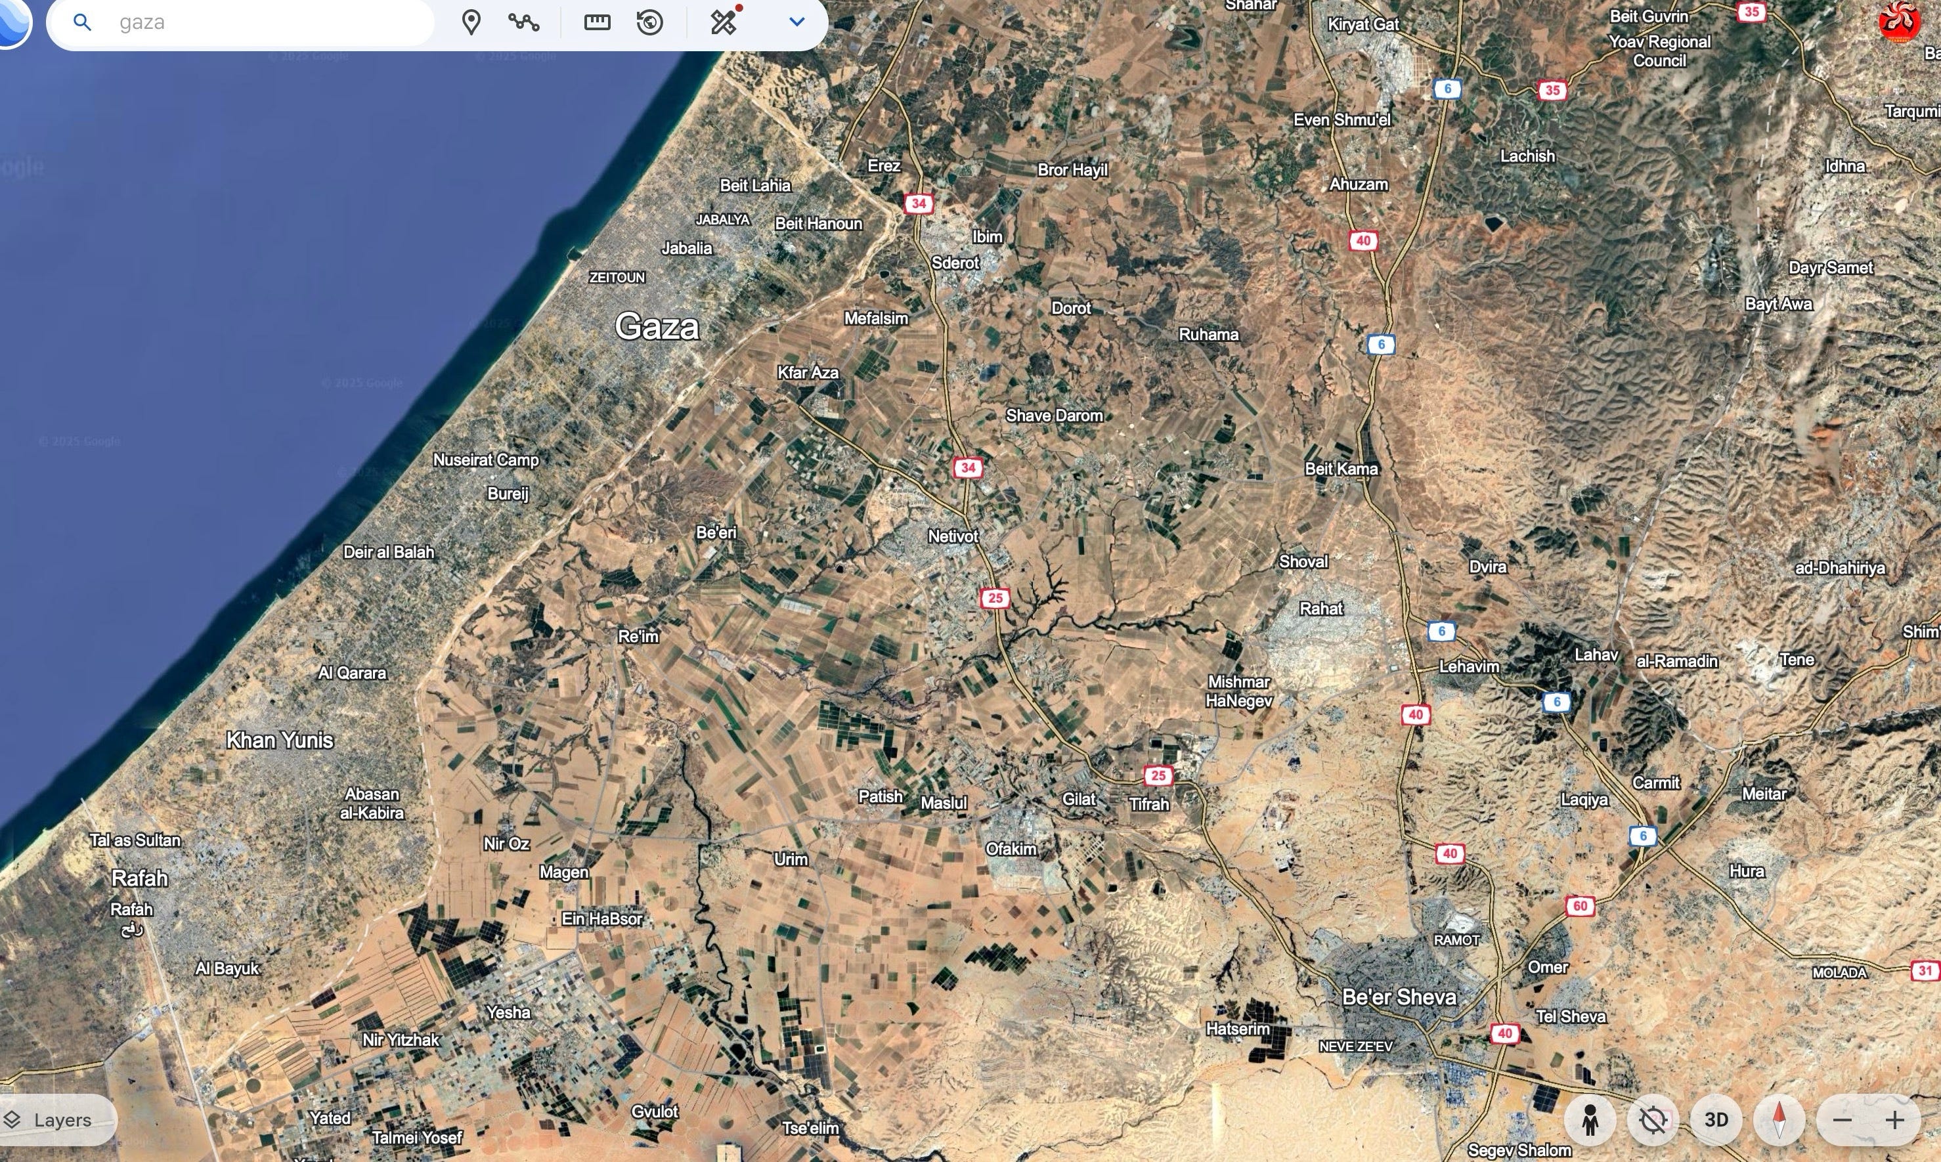
Task: Click the Mishmar HaNegev label
Action: click(1238, 691)
